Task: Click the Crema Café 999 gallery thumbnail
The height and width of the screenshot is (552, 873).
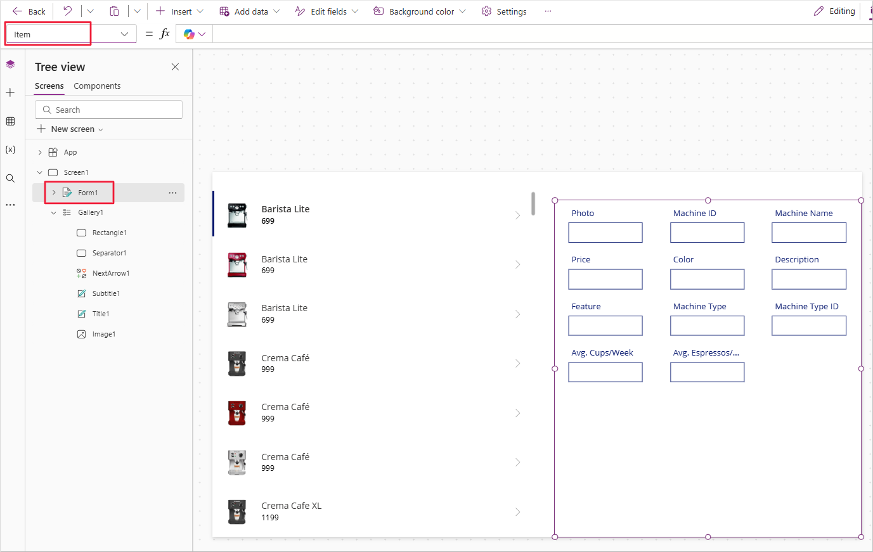Action: tap(236, 363)
